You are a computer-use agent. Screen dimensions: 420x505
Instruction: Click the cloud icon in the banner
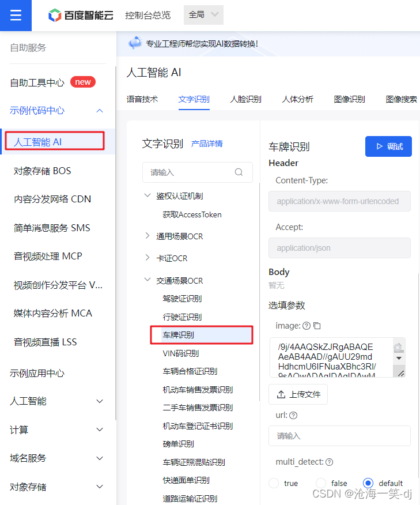click(x=135, y=43)
